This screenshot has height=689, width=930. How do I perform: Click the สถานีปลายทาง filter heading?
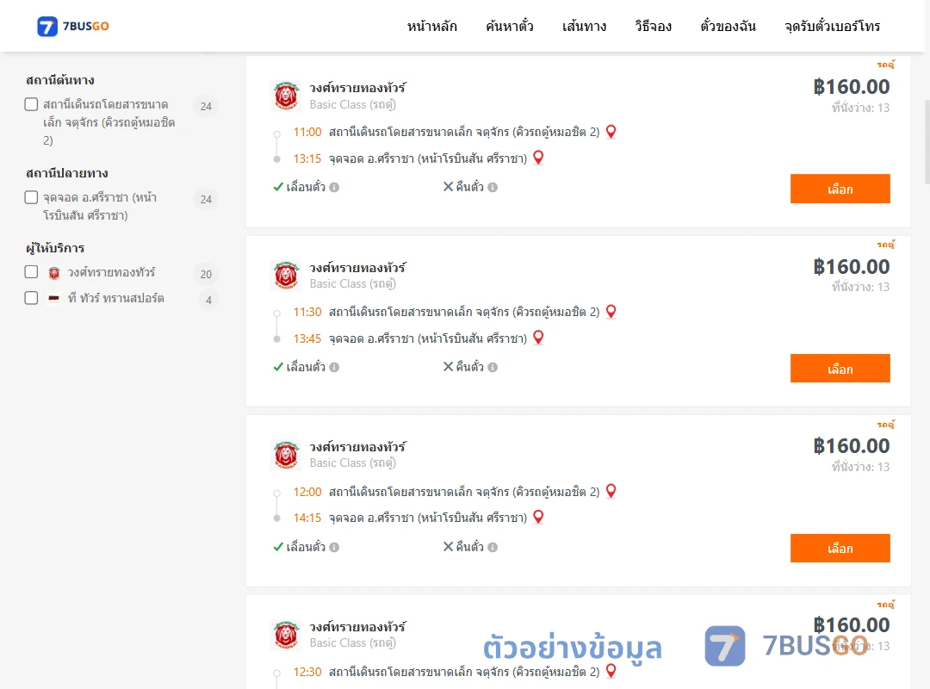tap(66, 173)
